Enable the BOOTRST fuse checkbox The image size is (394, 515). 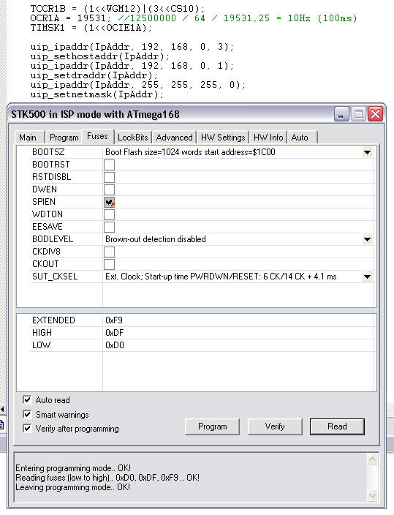[x=109, y=165]
